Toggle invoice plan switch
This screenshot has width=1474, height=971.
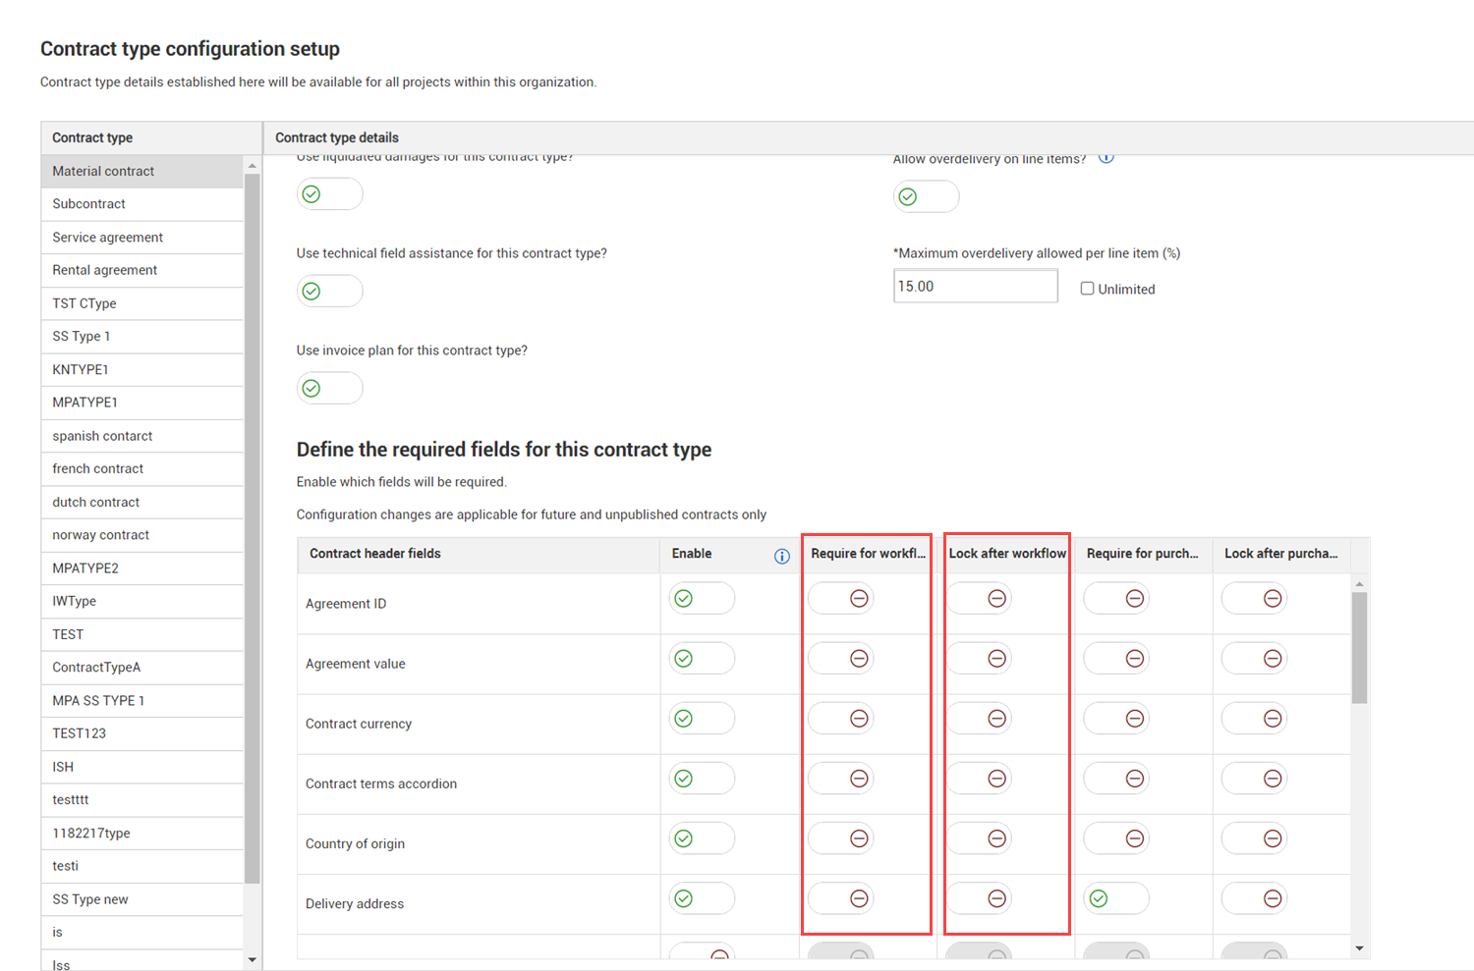pyautogui.click(x=330, y=388)
